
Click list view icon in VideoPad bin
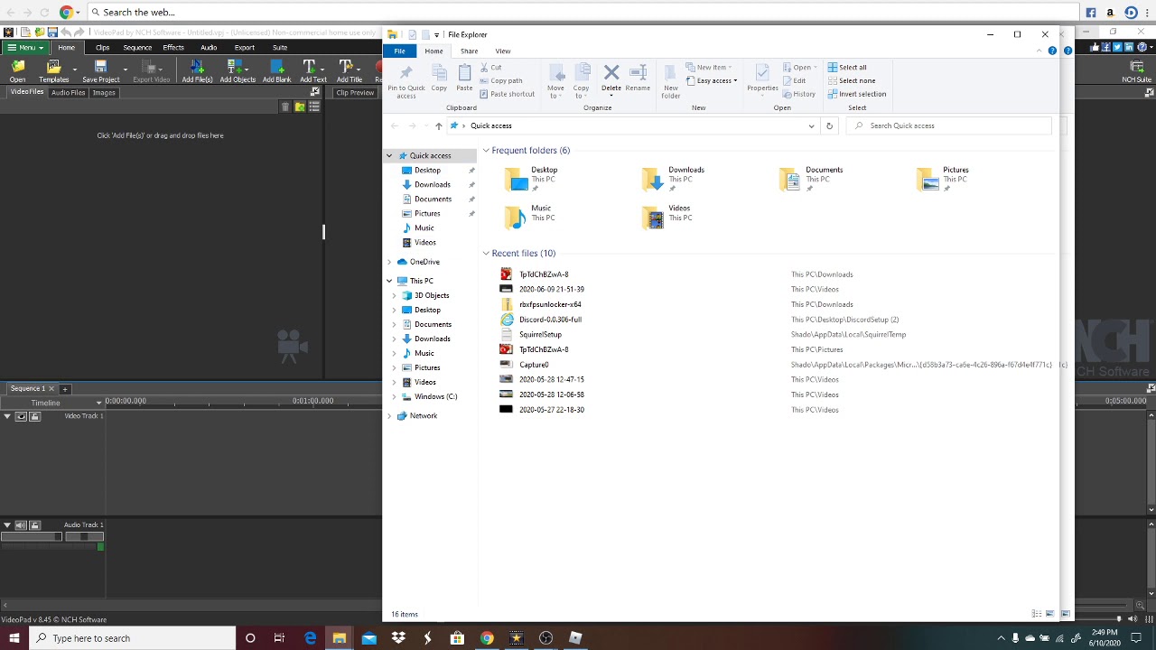pos(314,107)
